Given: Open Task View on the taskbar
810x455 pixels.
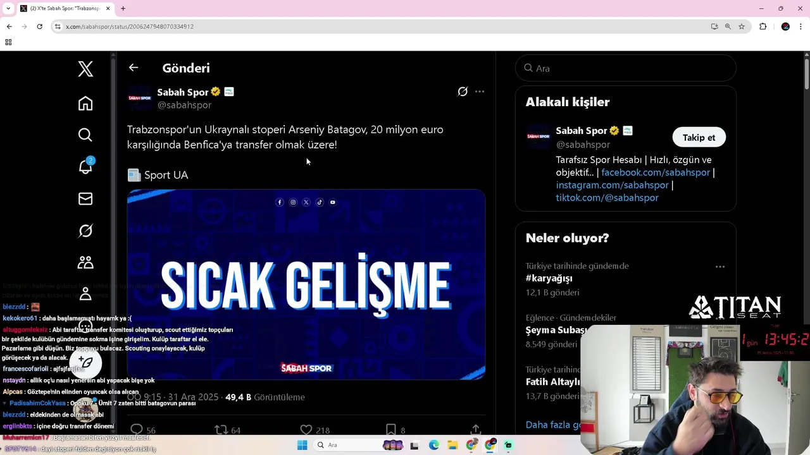Looking at the screenshot, I should 414,445.
